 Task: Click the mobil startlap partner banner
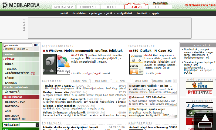tap(200, 85)
